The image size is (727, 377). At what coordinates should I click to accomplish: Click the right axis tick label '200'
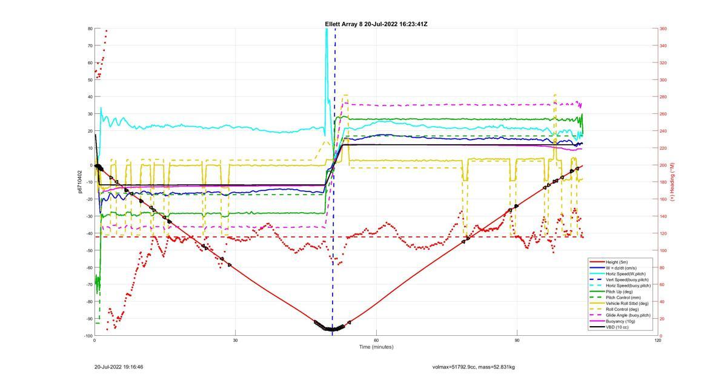tap(663, 165)
